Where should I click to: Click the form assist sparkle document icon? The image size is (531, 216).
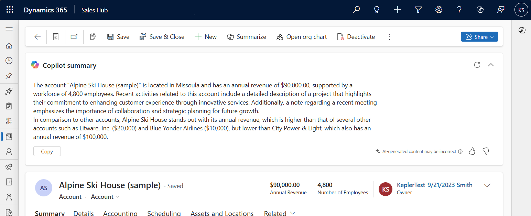click(93, 37)
